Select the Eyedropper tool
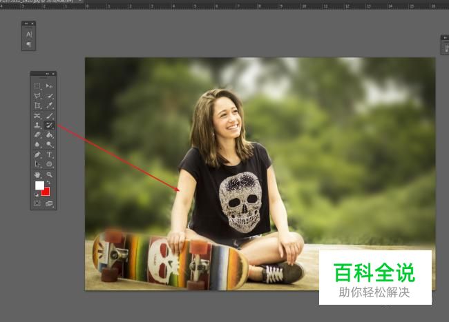 click(49, 105)
